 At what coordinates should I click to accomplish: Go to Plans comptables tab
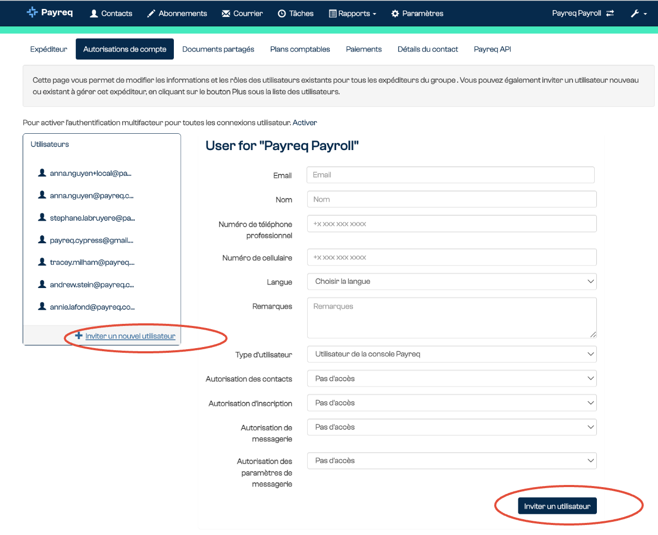(300, 49)
